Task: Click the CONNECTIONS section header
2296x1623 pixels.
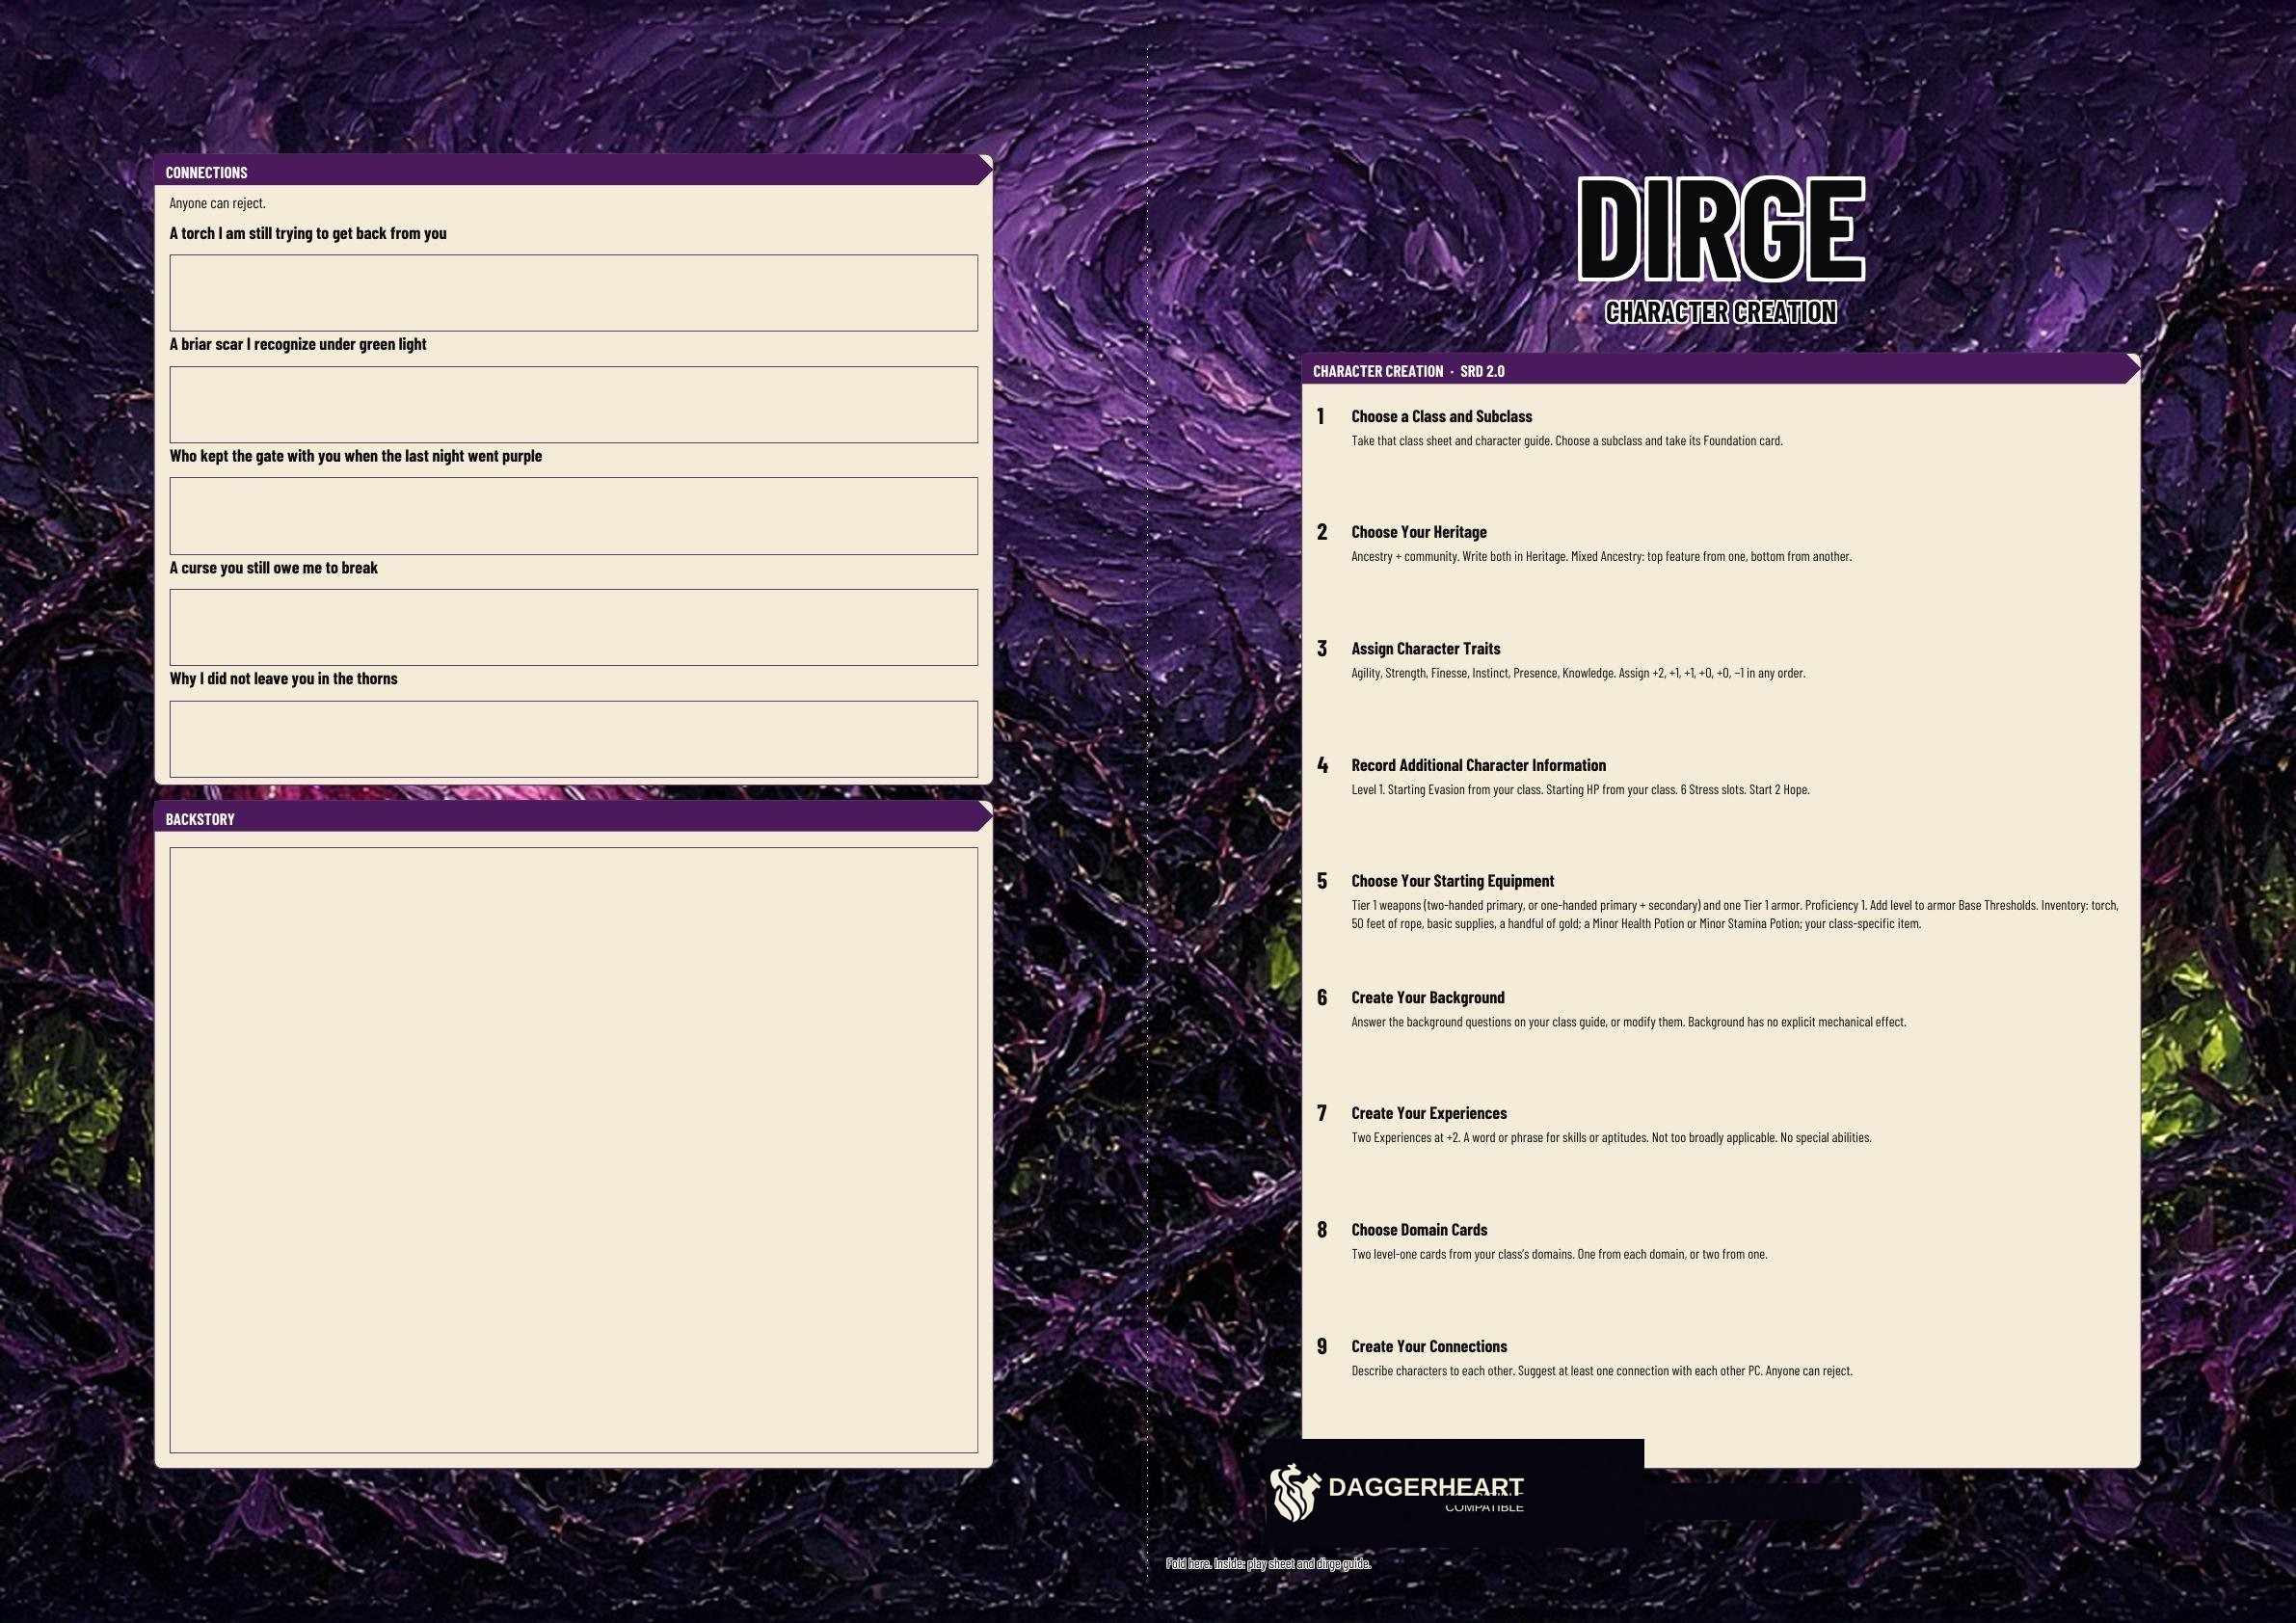Action: [x=573, y=171]
